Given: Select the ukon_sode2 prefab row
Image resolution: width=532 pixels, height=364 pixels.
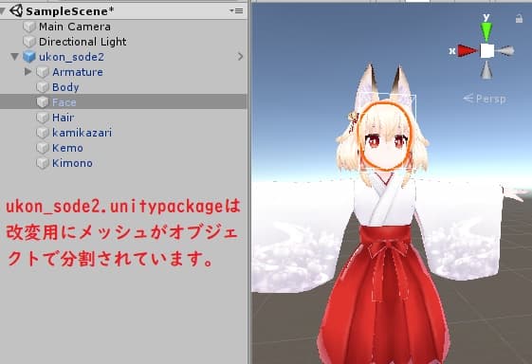Looking at the screenshot, I should click(123, 57).
